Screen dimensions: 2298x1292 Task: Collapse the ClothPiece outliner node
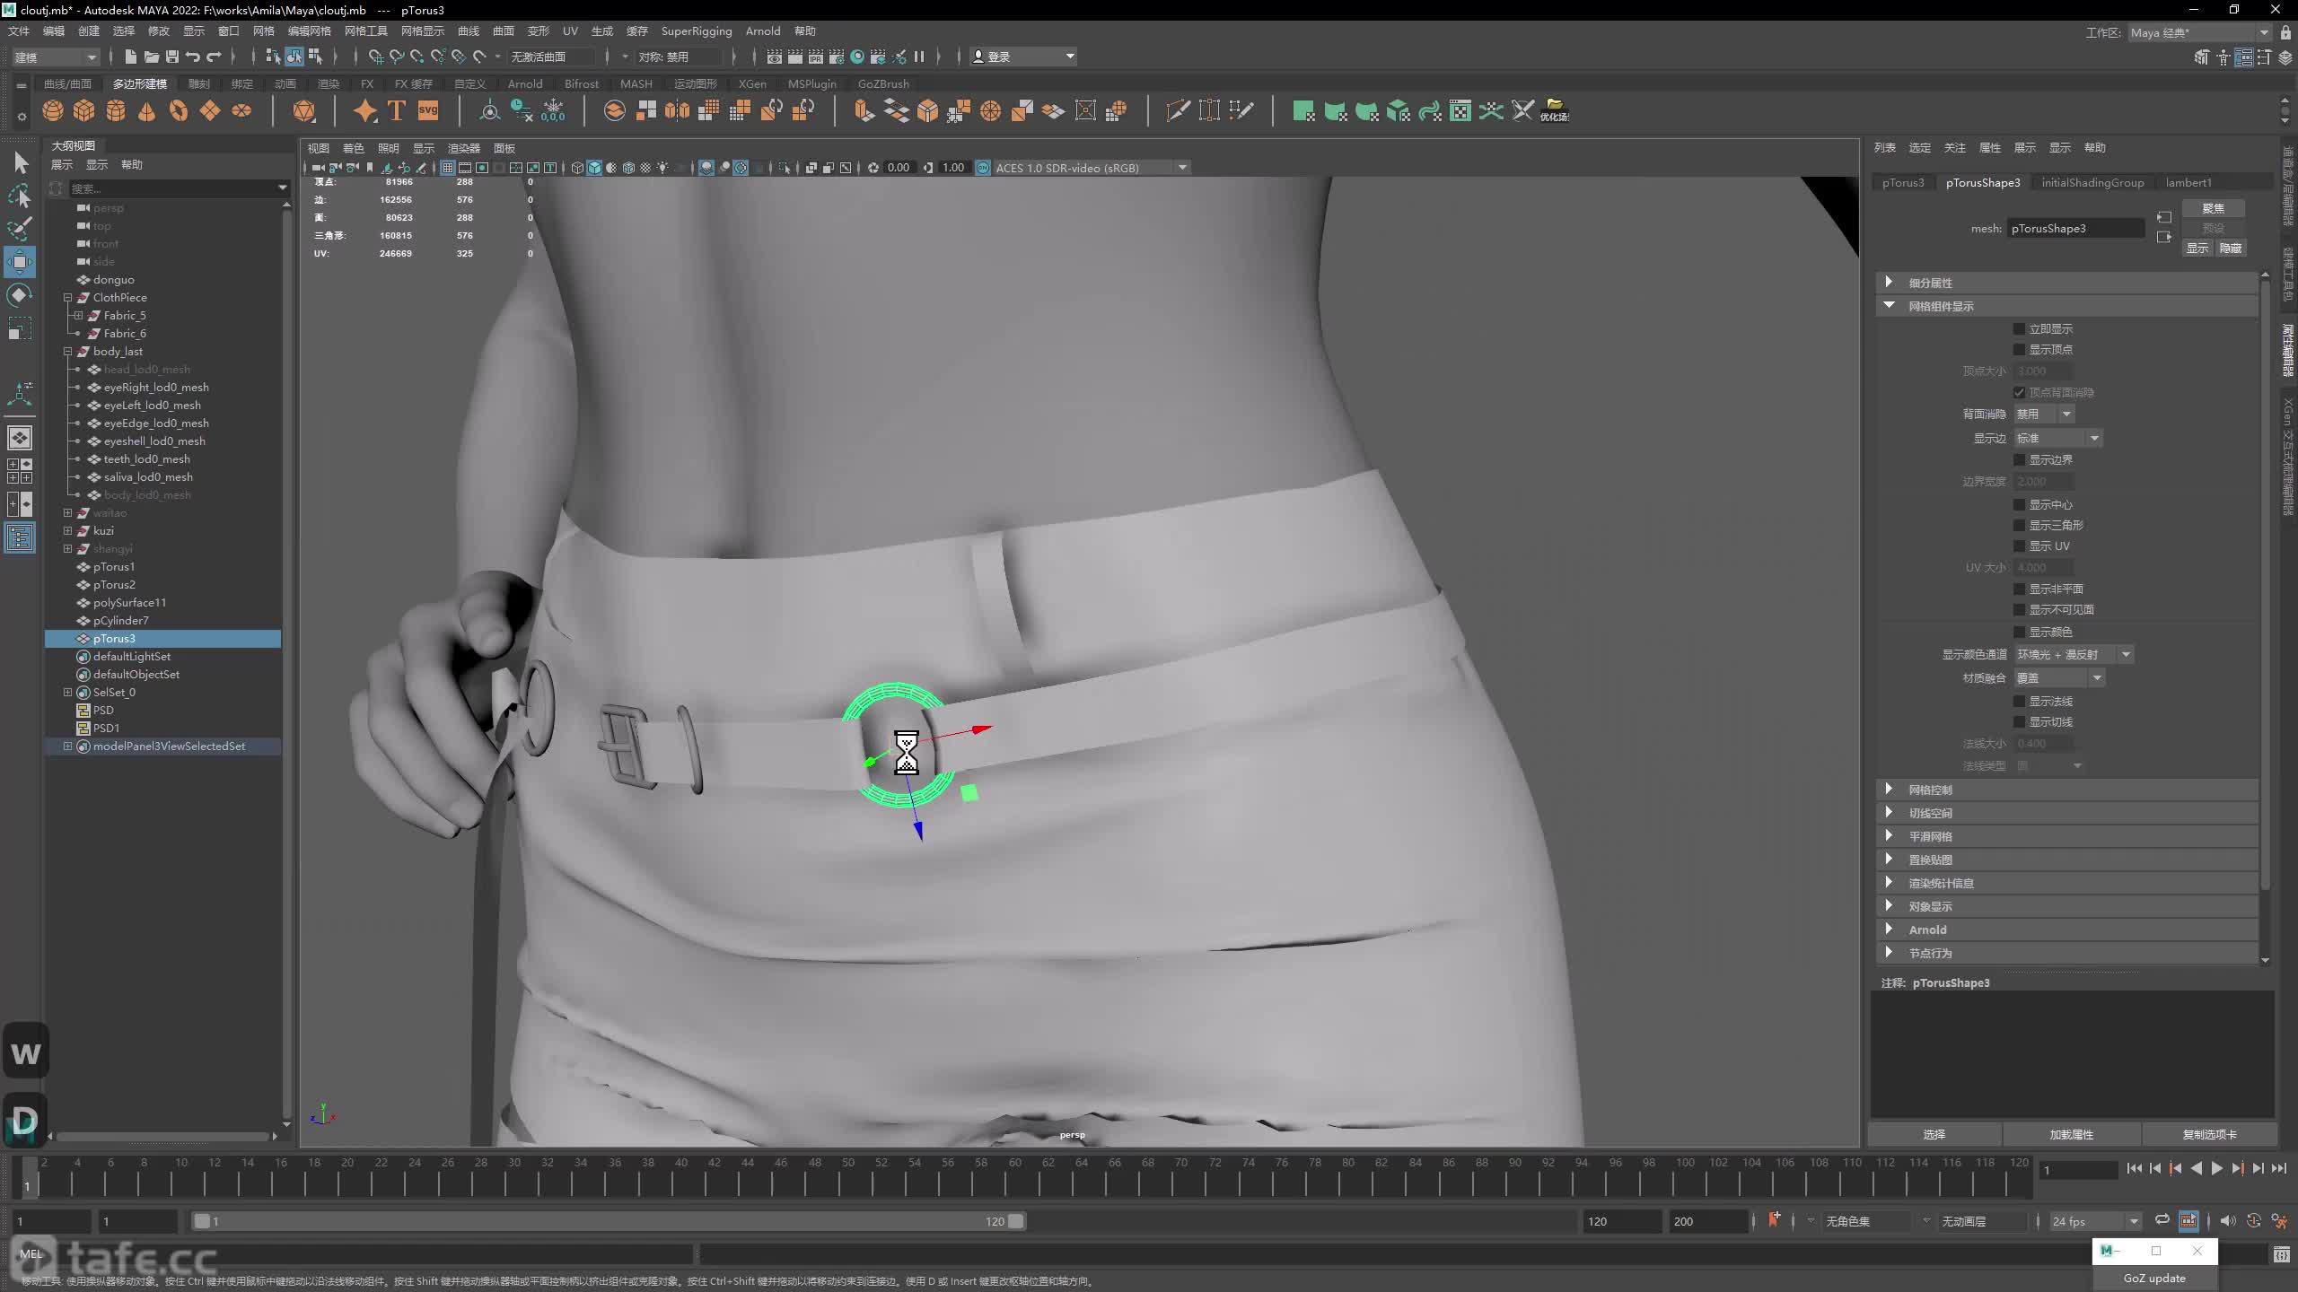tap(67, 298)
